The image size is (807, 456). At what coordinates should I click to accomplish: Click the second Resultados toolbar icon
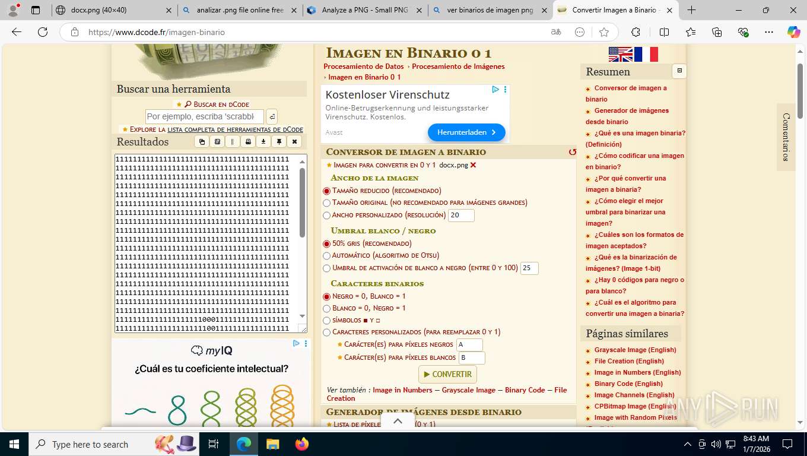tap(218, 142)
